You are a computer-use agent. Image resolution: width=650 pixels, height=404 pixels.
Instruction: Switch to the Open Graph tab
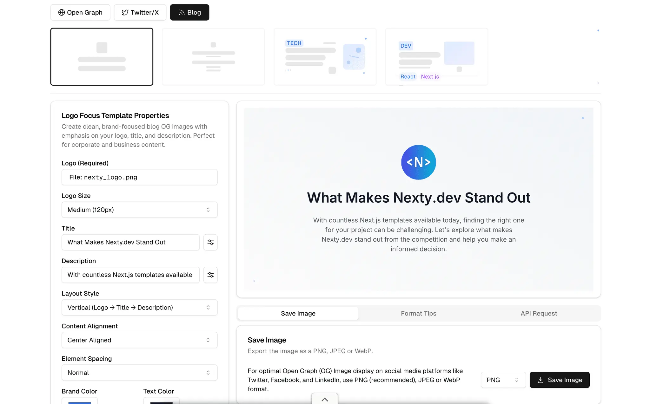(80, 12)
